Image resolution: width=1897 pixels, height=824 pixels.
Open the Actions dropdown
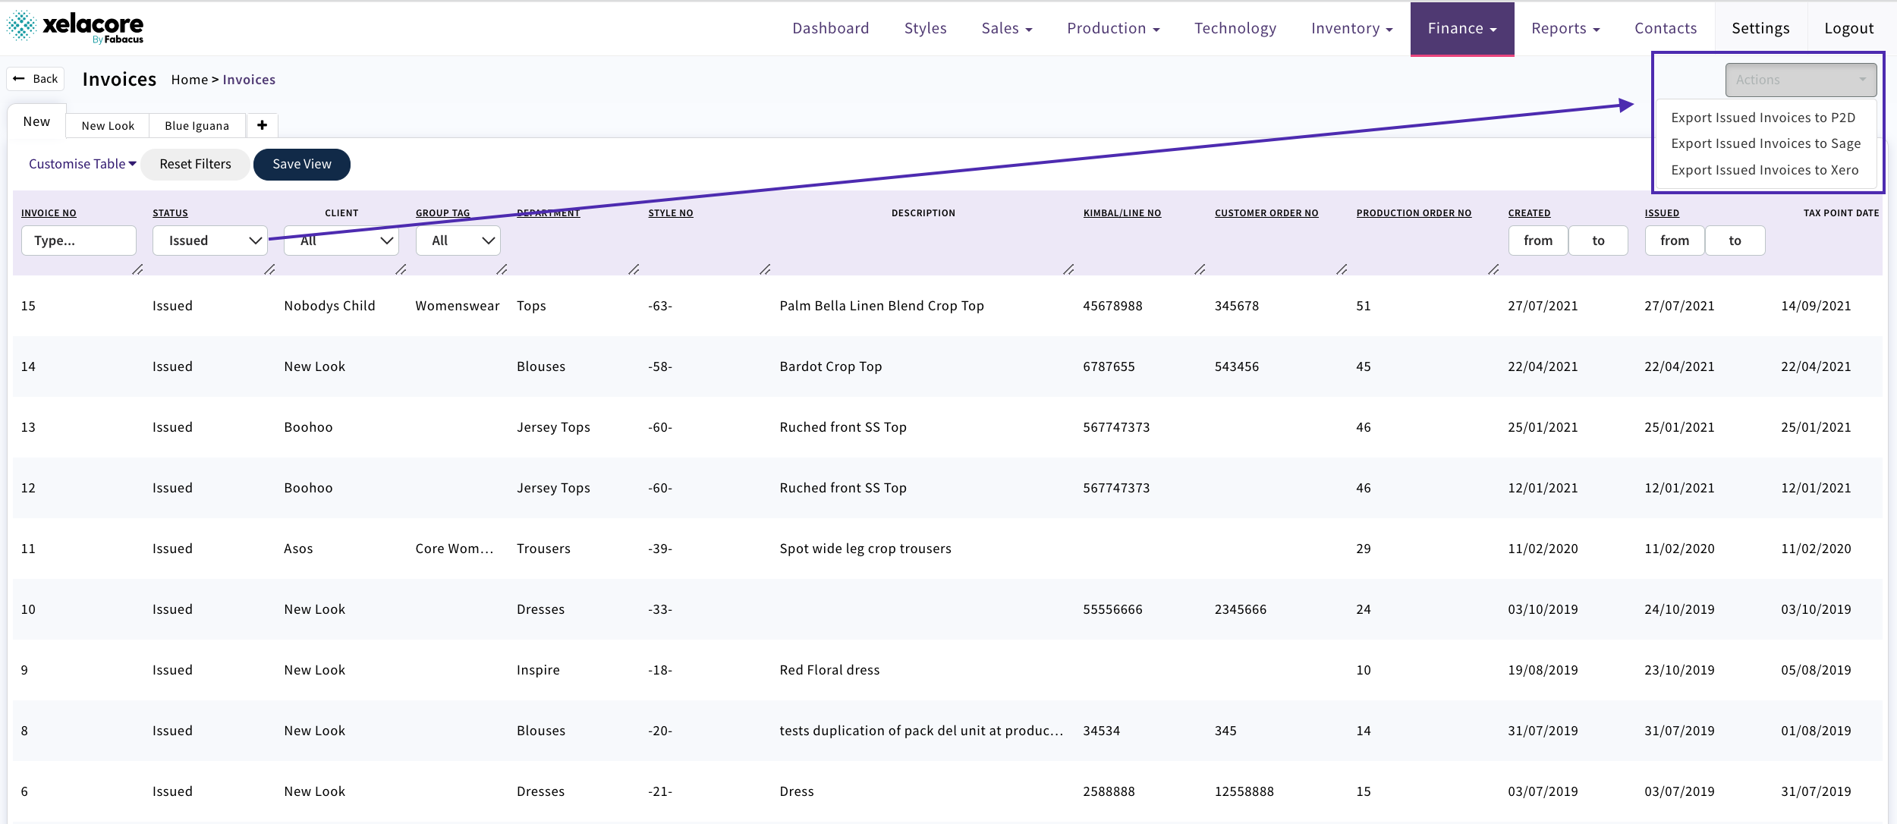1801,80
